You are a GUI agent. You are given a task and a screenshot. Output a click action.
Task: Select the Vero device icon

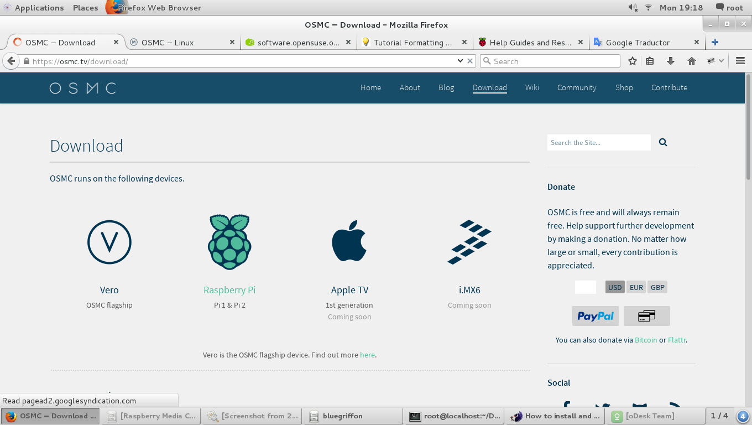point(109,242)
